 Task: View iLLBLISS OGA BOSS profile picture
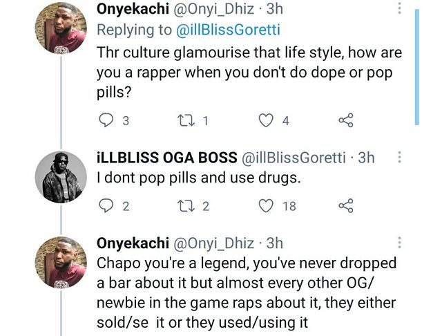click(61, 177)
